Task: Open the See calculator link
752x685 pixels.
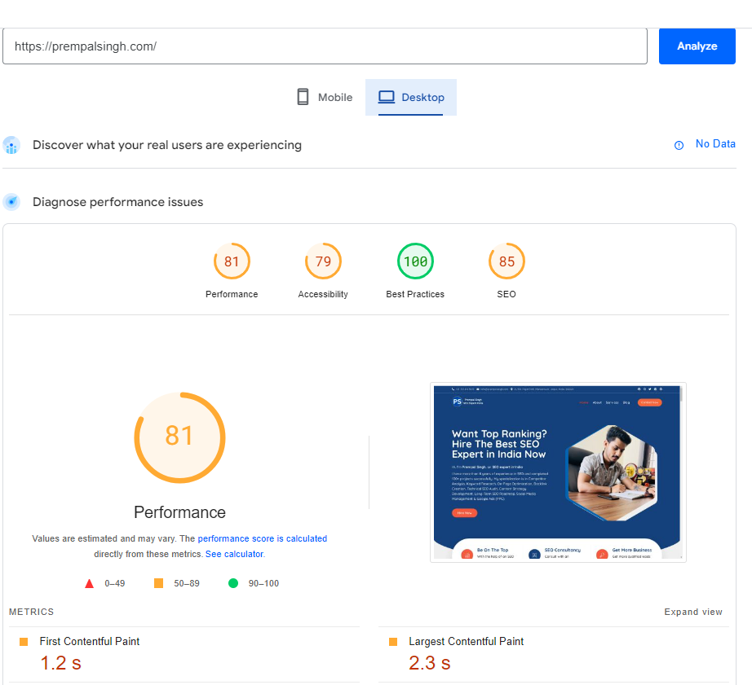Action: (235, 554)
